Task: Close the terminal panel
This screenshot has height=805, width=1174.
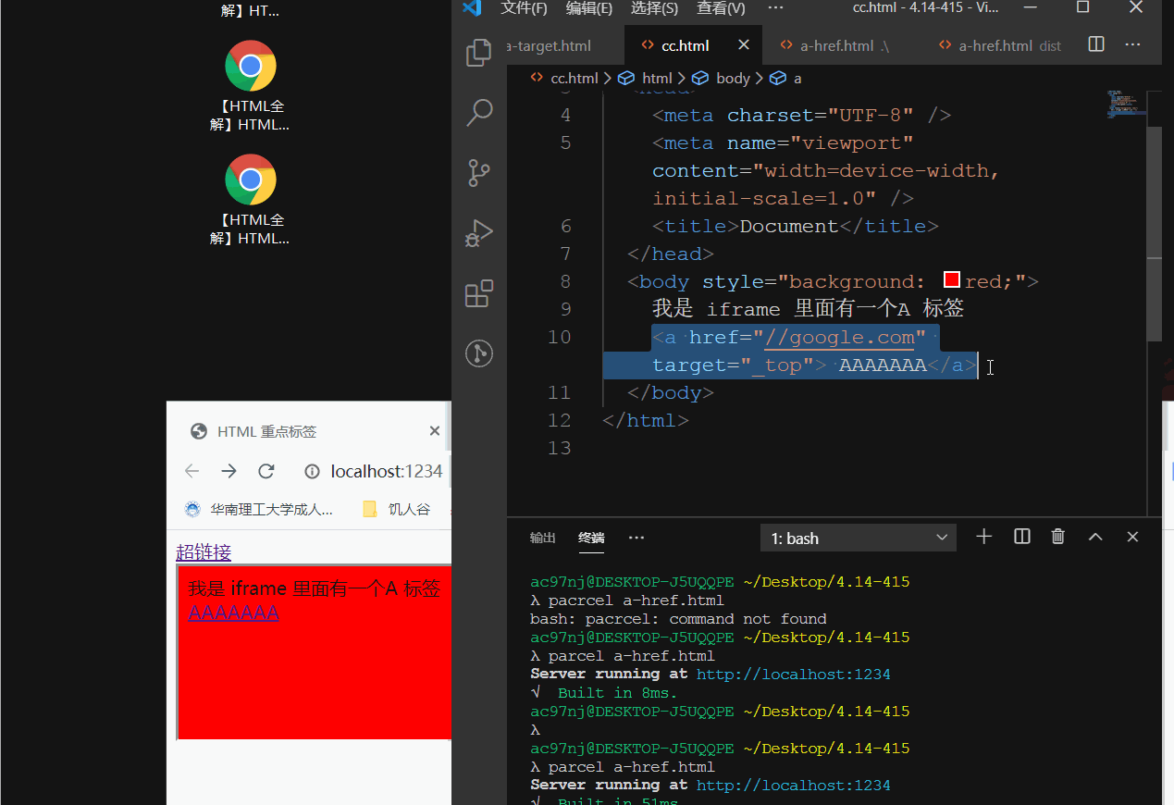Action: click(1132, 537)
